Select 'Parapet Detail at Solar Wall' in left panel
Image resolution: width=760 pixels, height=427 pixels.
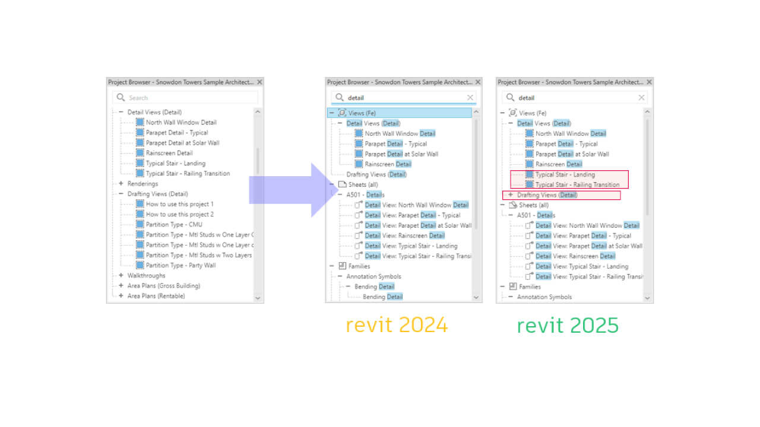coord(183,143)
